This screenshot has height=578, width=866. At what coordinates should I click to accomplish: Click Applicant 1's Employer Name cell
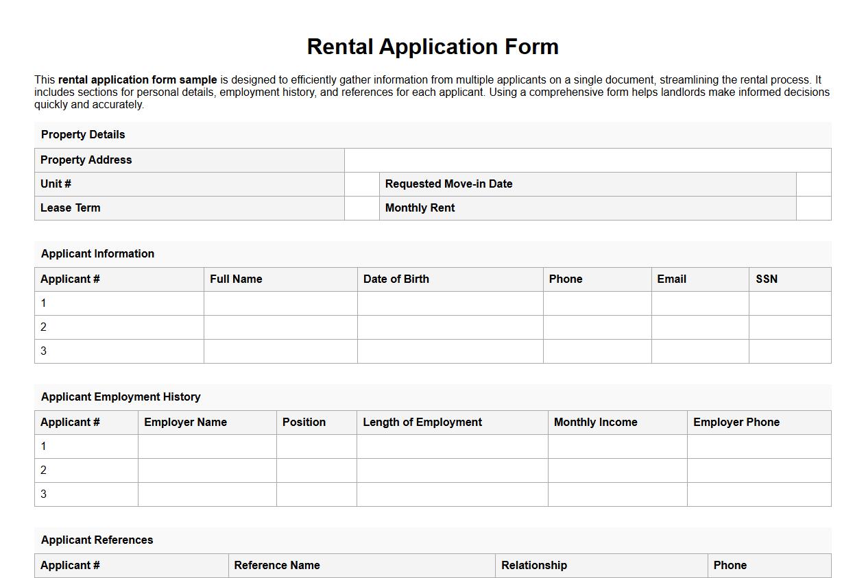tap(206, 446)
